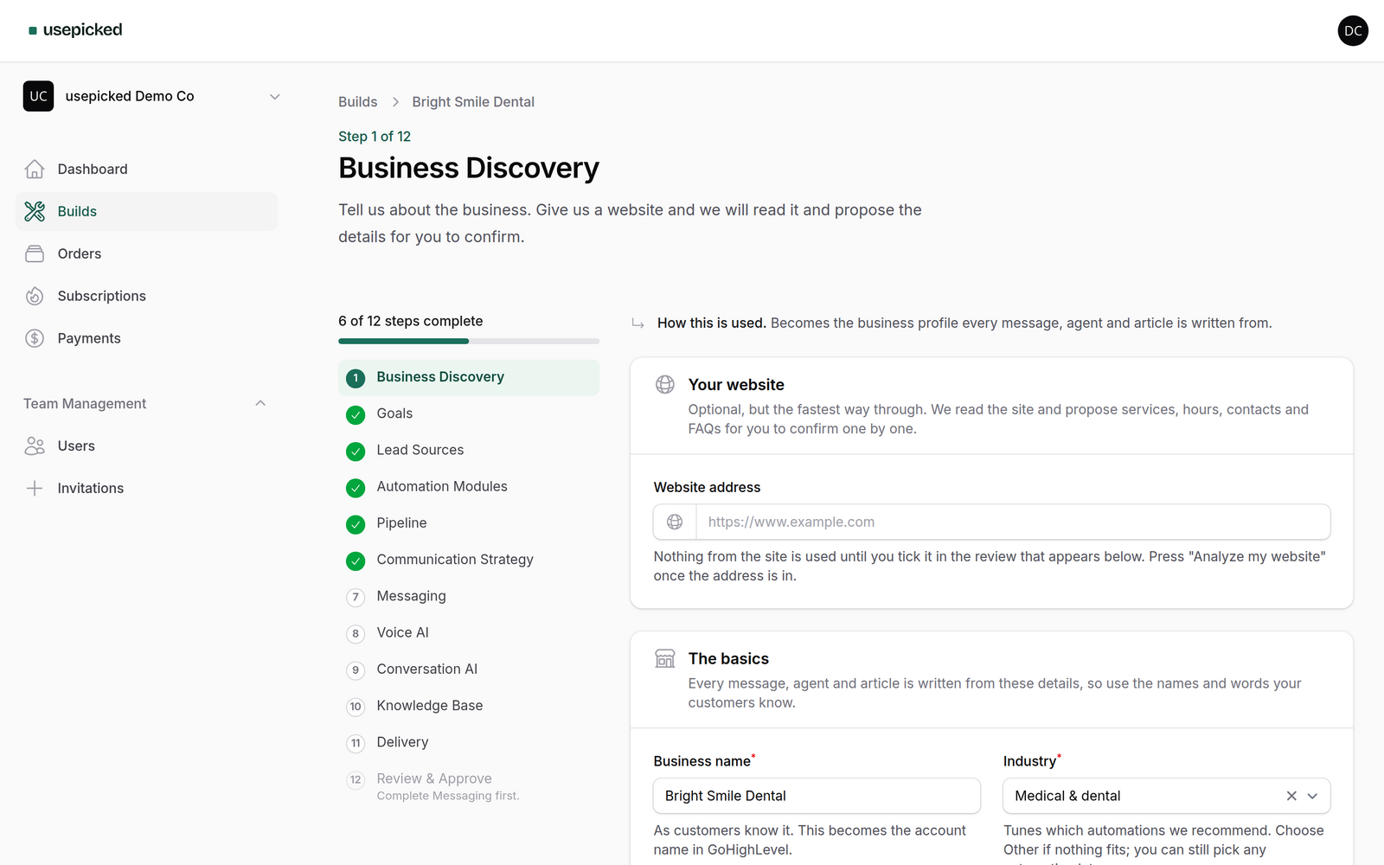Click the Builds tools icon

(35, 211)
